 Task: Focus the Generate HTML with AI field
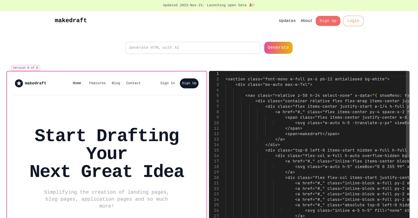point(193,48)
